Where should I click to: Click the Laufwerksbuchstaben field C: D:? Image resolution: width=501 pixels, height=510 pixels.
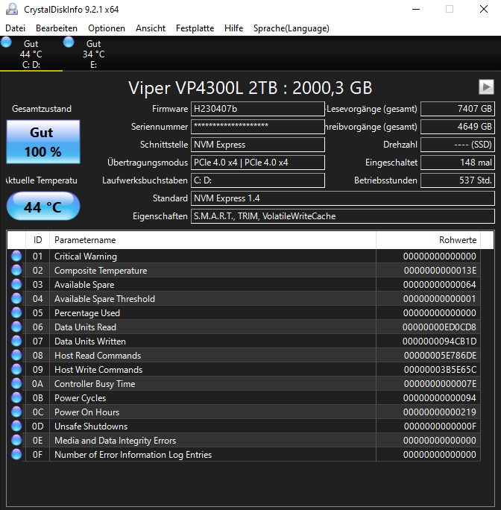click(x=258, y=180)
